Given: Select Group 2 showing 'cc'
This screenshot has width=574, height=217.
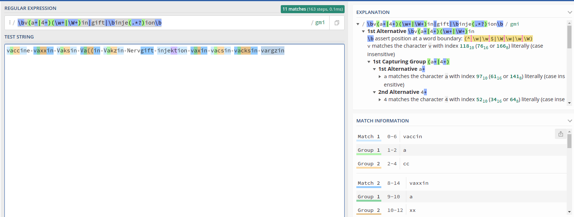Looking at the screenshot, I should (368, 163).
